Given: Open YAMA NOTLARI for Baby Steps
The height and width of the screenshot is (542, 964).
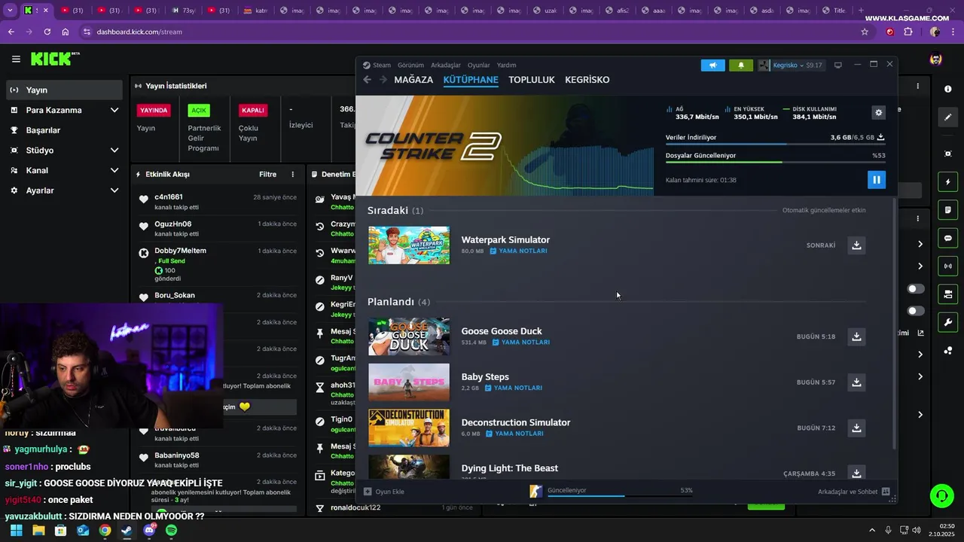Looking at the screenshot, I should pos(514,388).
